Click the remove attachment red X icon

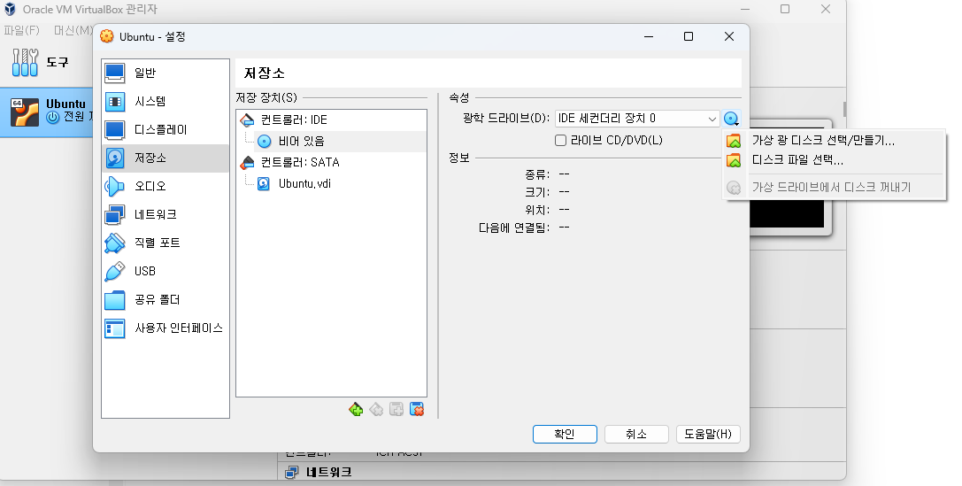coord(417,409)
